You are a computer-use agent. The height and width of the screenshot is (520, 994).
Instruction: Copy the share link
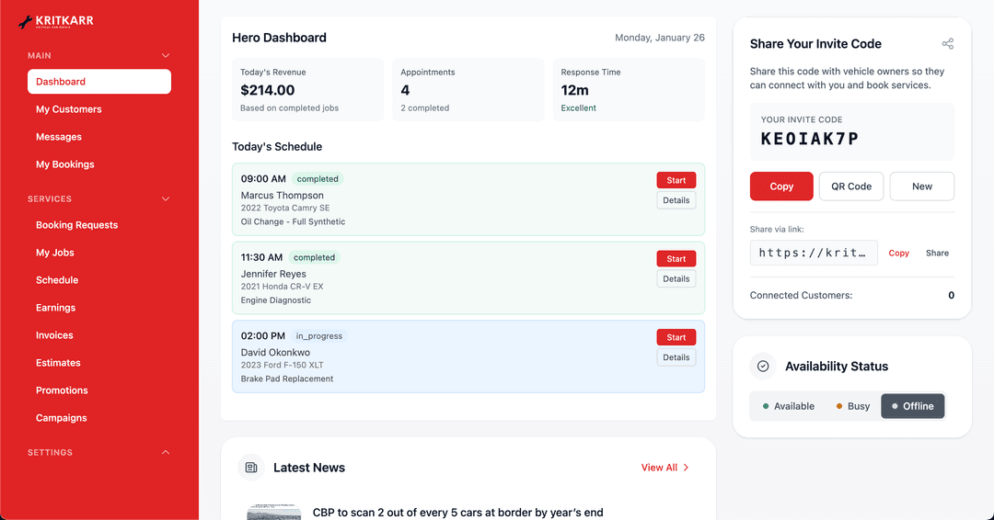(x=898, y=253)
